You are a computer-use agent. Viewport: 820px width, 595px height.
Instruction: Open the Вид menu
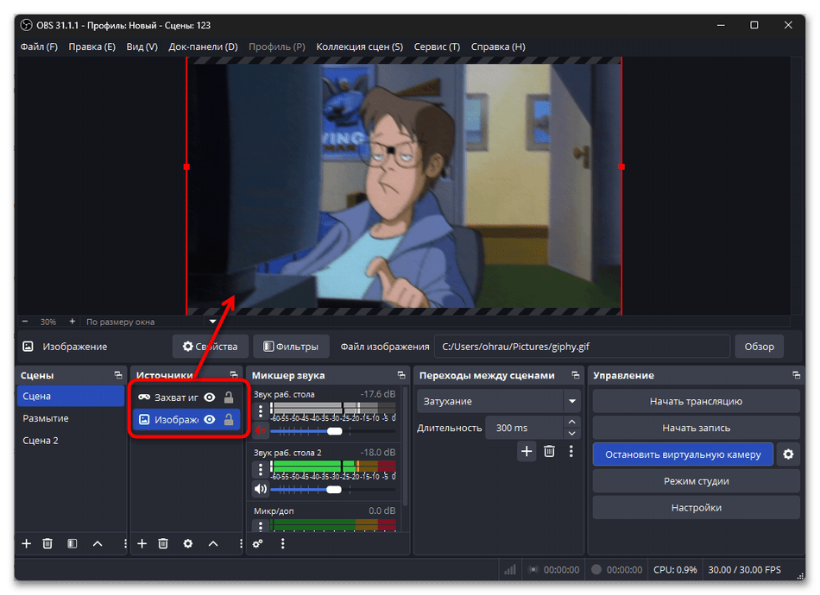(142, 47)
